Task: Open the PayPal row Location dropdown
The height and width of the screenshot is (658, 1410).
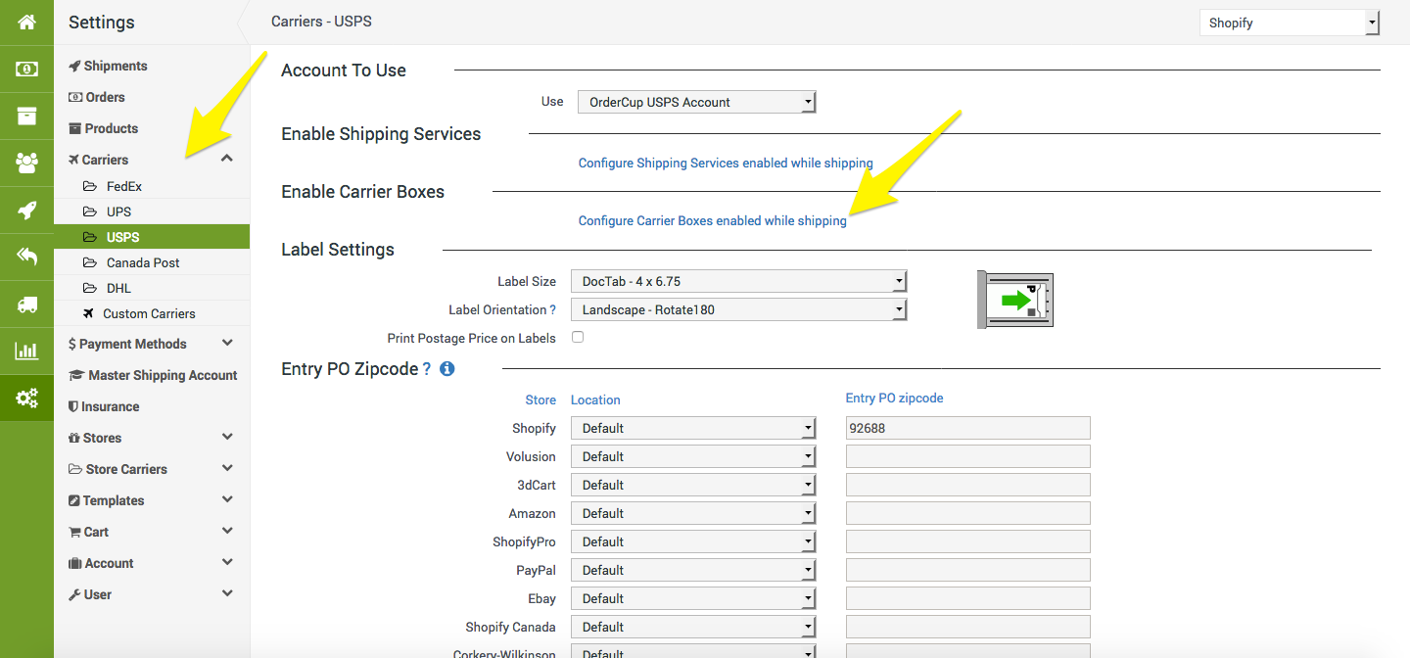Action: click(692, 570)
